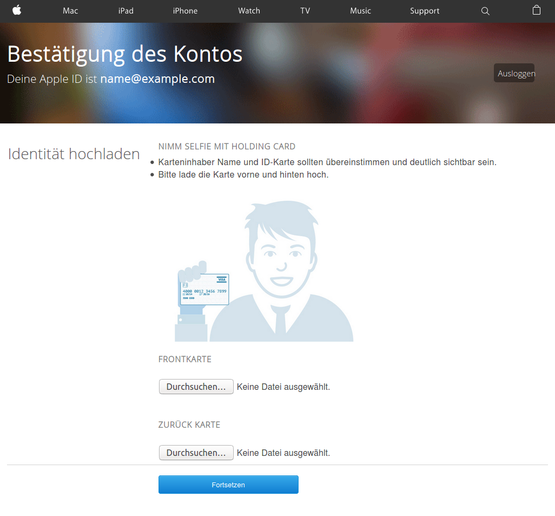
Task: Open the shopping bag icon
Action: 537,10
